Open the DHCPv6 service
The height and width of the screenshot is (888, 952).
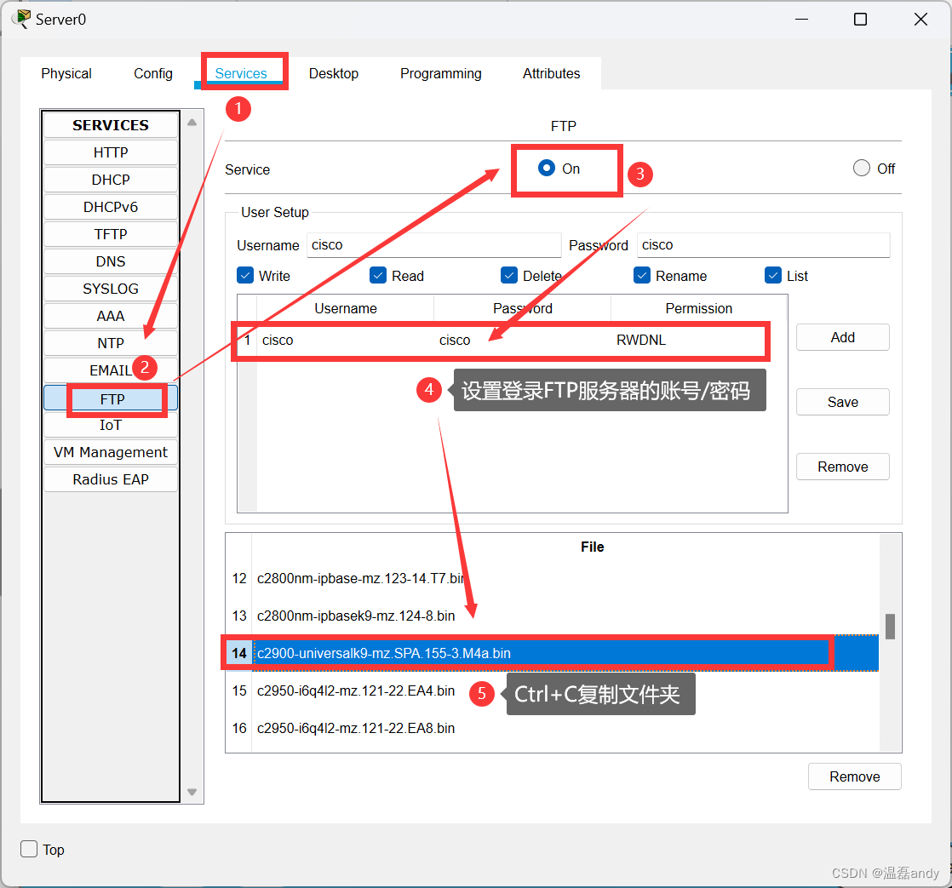(x=111, y=207)
